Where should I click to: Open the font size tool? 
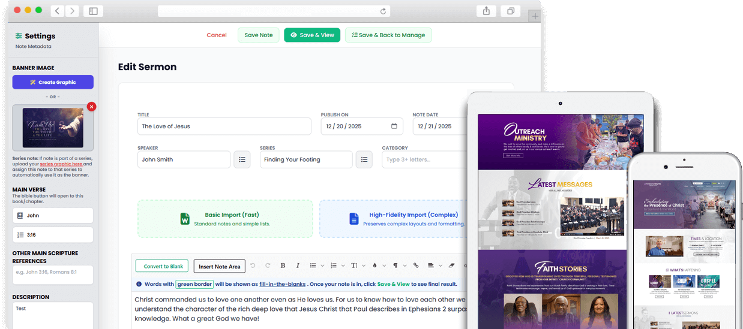354,265
